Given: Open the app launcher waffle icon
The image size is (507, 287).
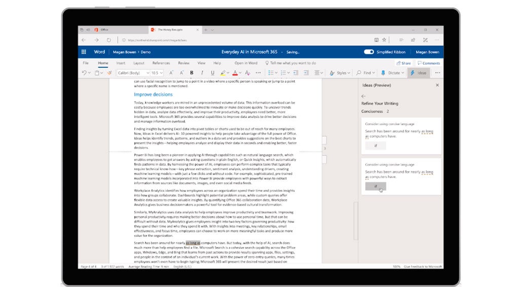Looking at the screenshot, I should (84, 52).
